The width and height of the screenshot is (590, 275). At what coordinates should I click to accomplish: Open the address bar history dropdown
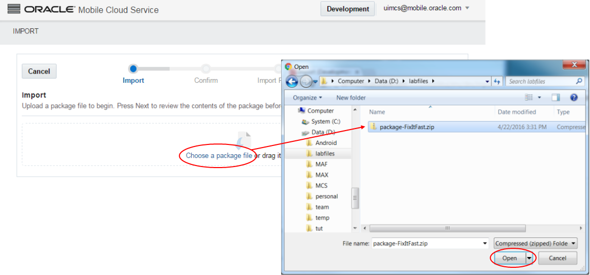(487, 81)
